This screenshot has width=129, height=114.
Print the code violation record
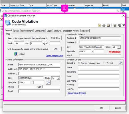coord(104,25)
